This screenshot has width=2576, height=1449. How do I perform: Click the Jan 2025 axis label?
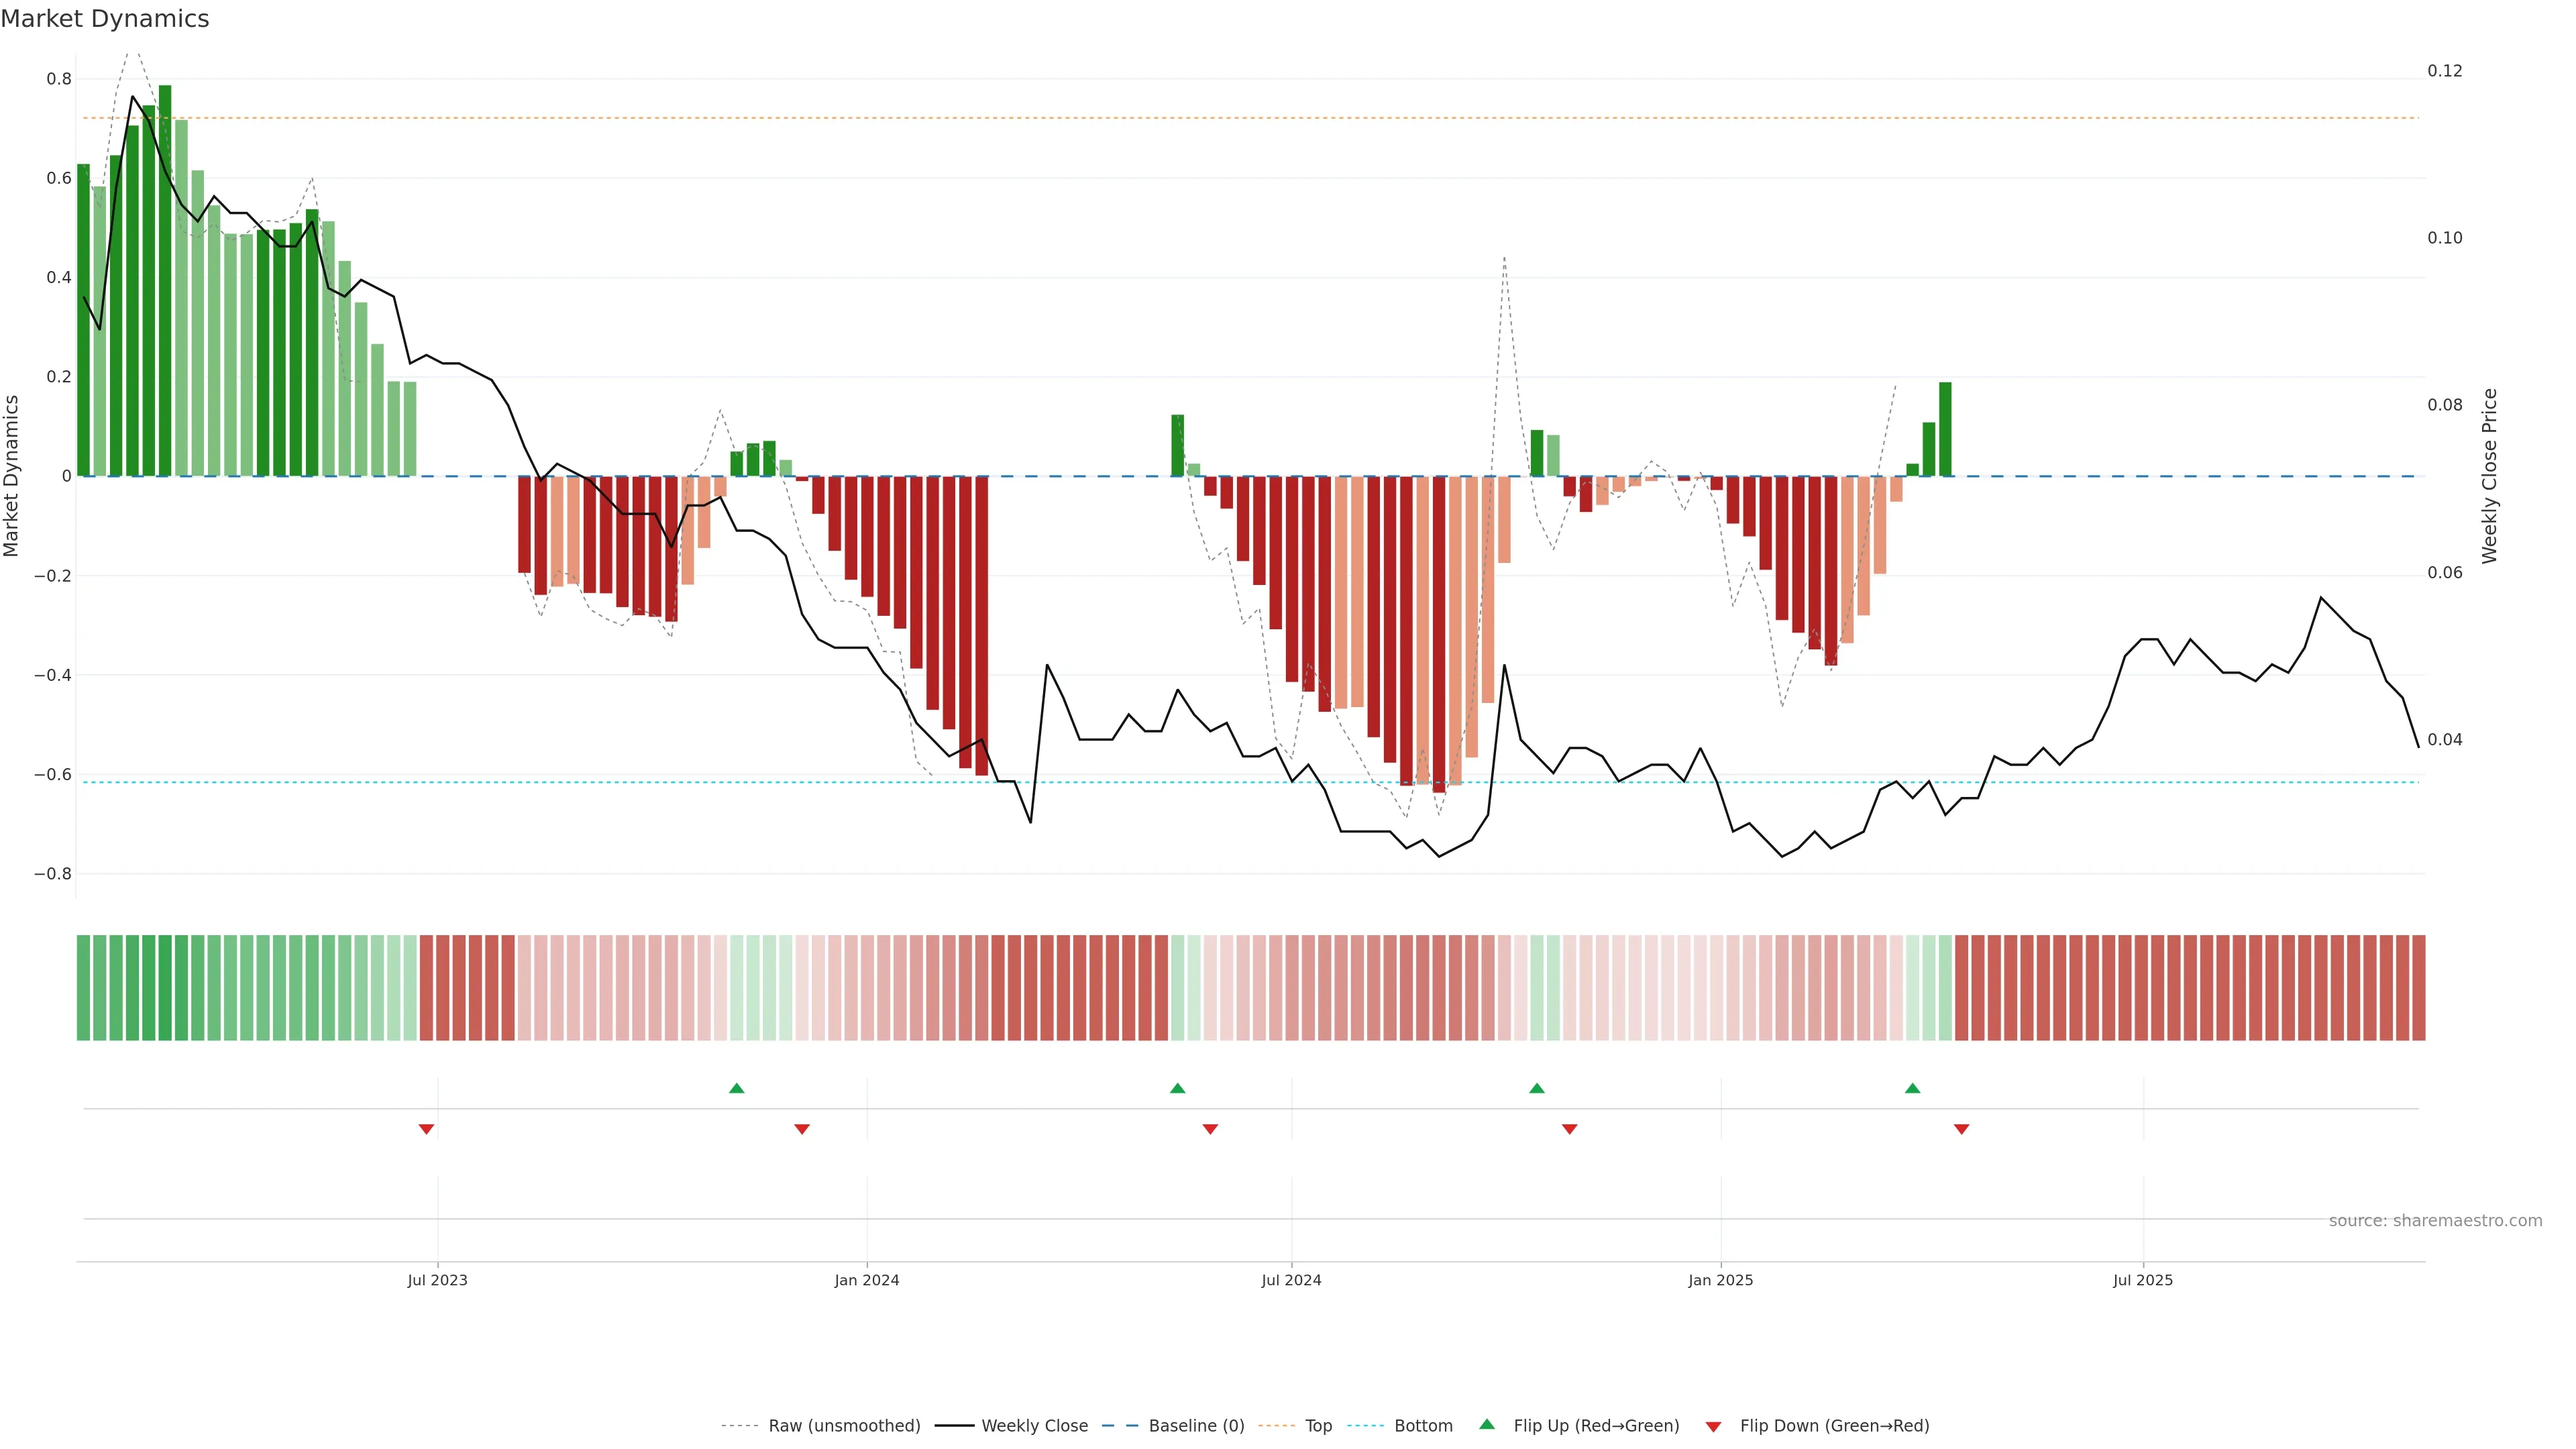point(1720,1280)
